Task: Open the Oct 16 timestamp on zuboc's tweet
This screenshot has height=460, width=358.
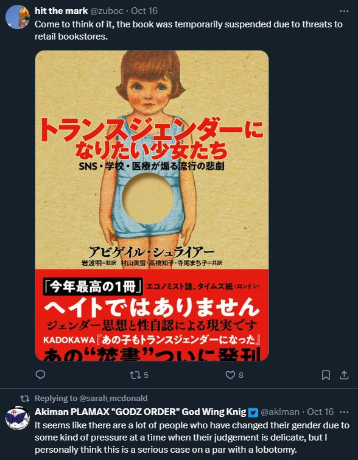Action: click(x=144, y=11)
